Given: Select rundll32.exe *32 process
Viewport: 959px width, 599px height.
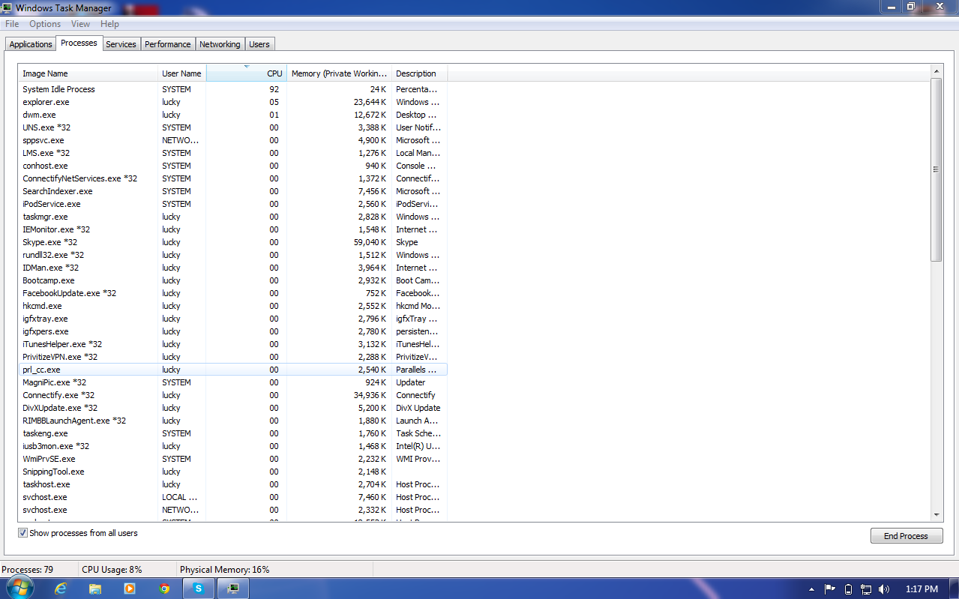Looking at the screenshot, I should tap(232, 255).
